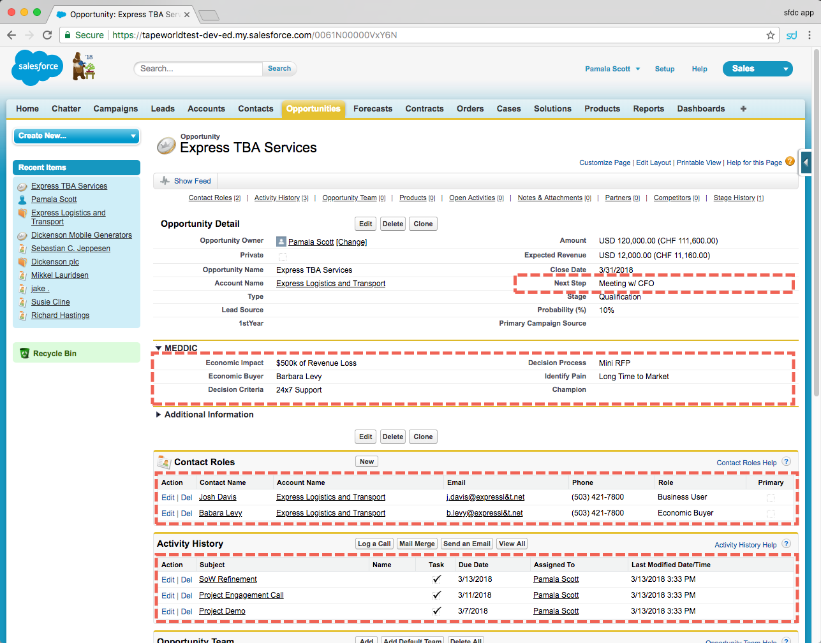
Task: Click the question mark next to Contact Roles Help
Action: 786,461
